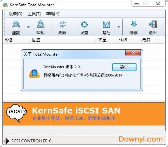168x147 pixels.
Task: Click the 盘符 column header
Action: tap(149, 40)
